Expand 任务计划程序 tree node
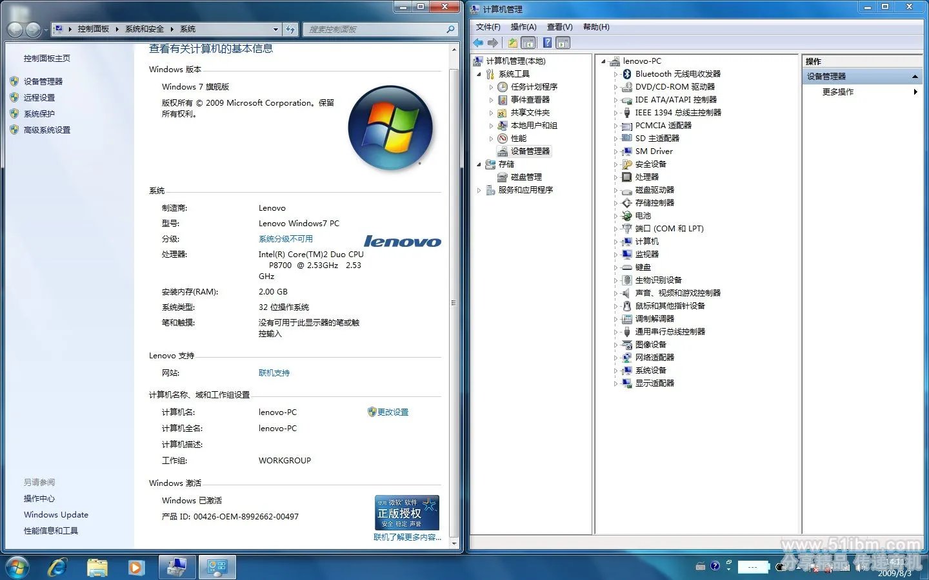 pyautogui.click(x=491, y=87)
